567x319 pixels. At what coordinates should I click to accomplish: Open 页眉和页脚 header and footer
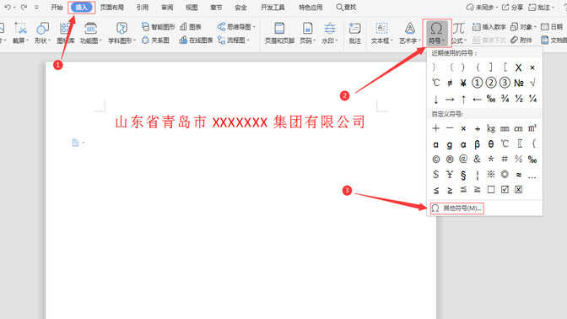279,33
